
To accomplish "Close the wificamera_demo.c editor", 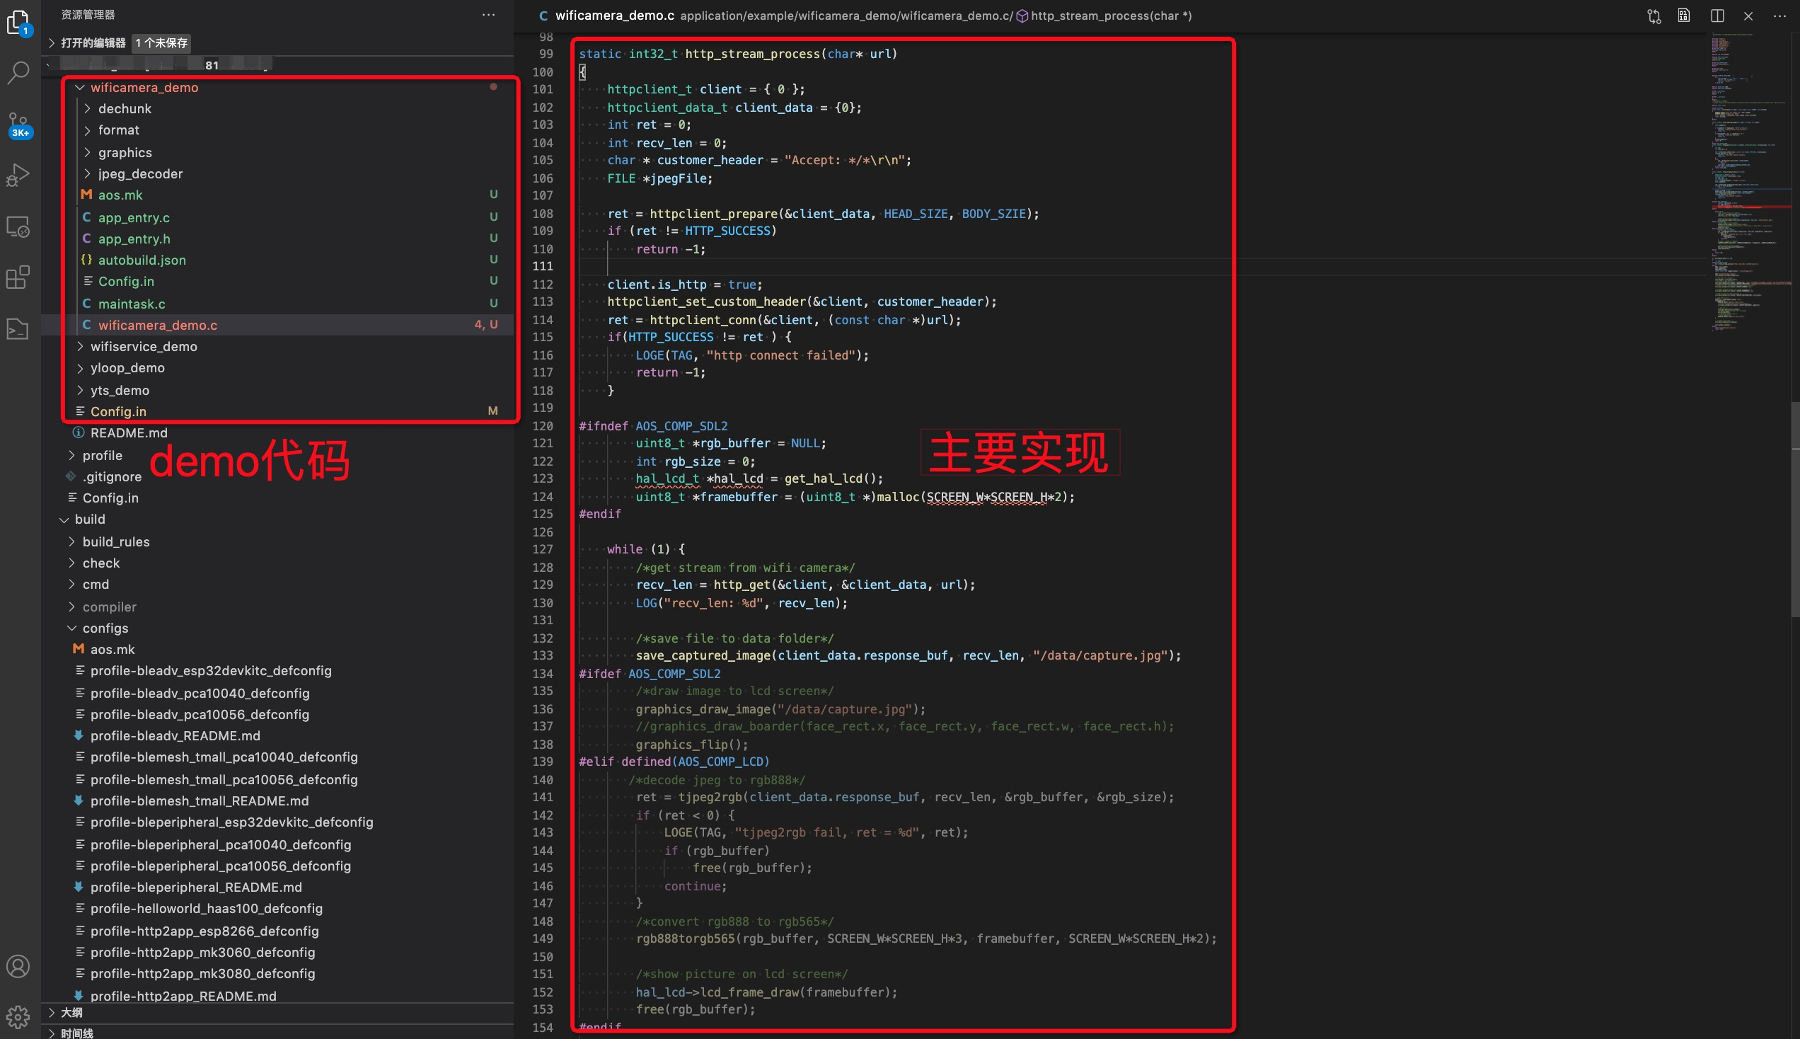I will point(1748,16).
